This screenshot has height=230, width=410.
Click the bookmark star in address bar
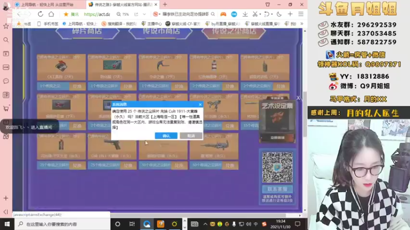click(66, 14)
